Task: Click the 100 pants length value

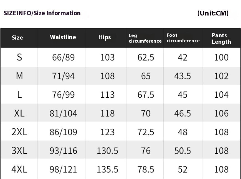Action: [221, 57]
